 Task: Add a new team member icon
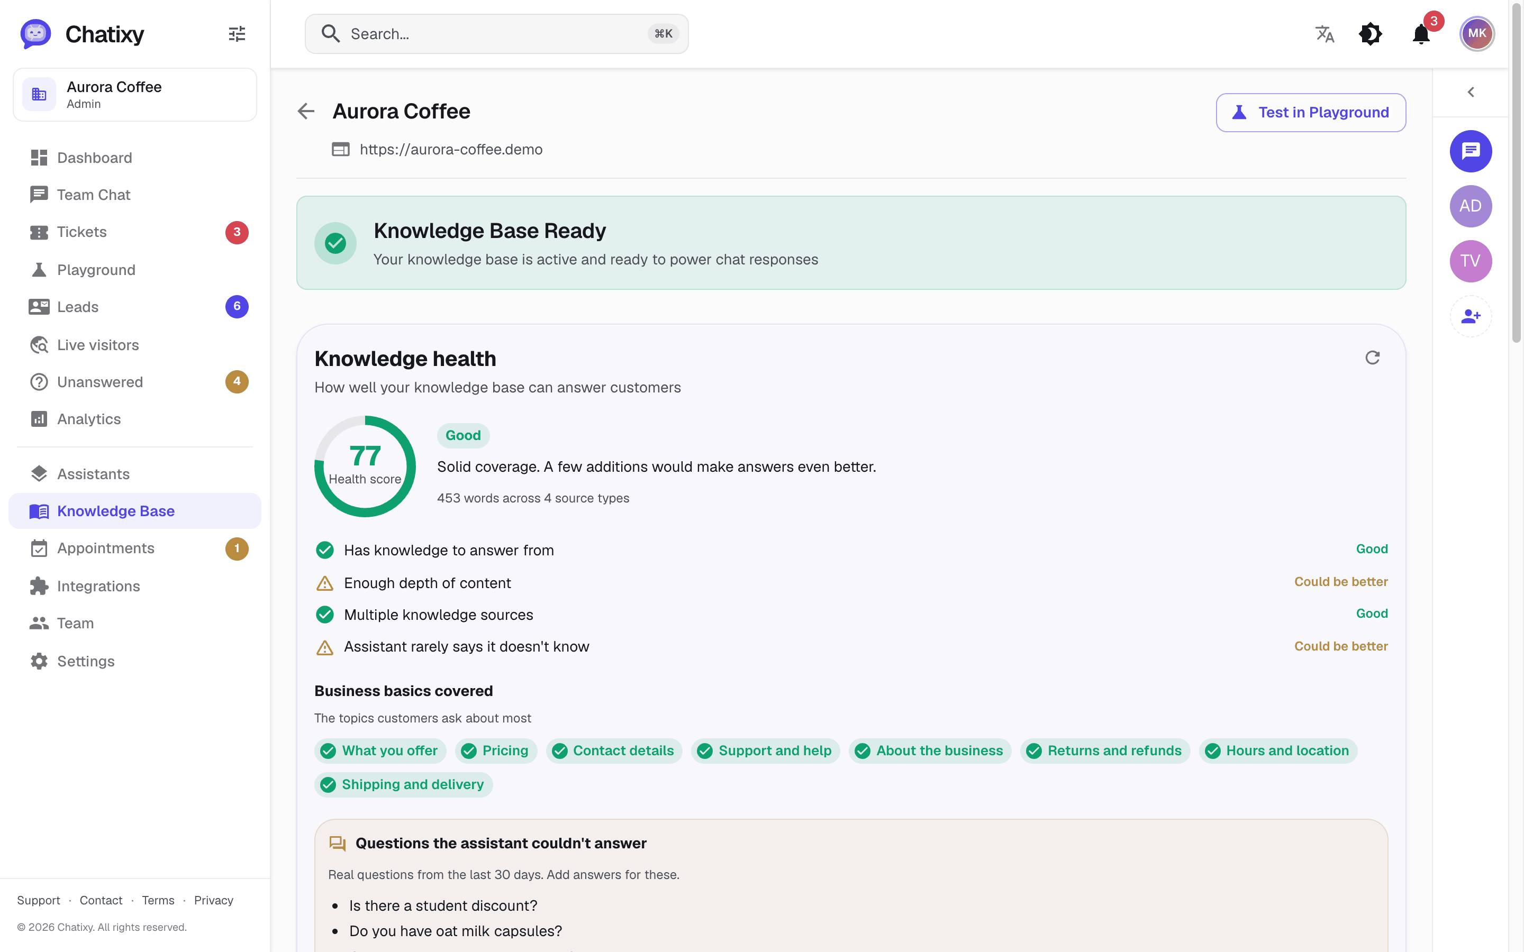click(x=1471, y=316)
